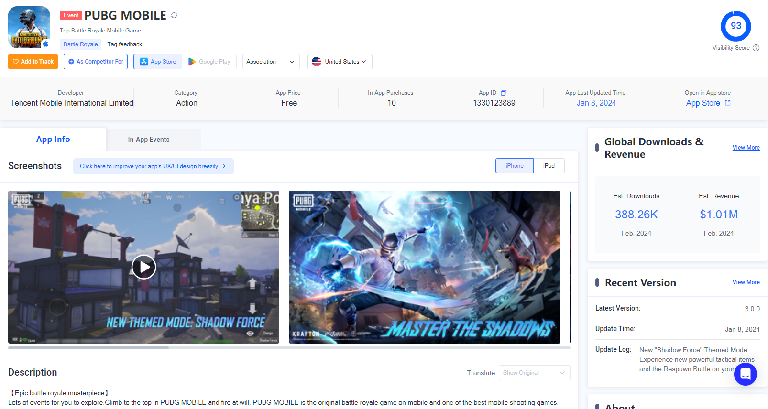Click the Free app price value
This screenshot has width=768, height=409.
coord(289,103)
